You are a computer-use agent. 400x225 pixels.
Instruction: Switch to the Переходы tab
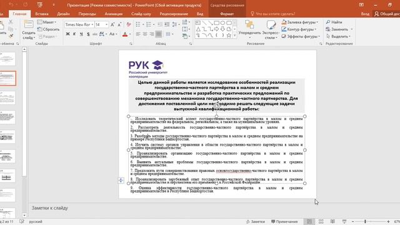pos(87,14)
